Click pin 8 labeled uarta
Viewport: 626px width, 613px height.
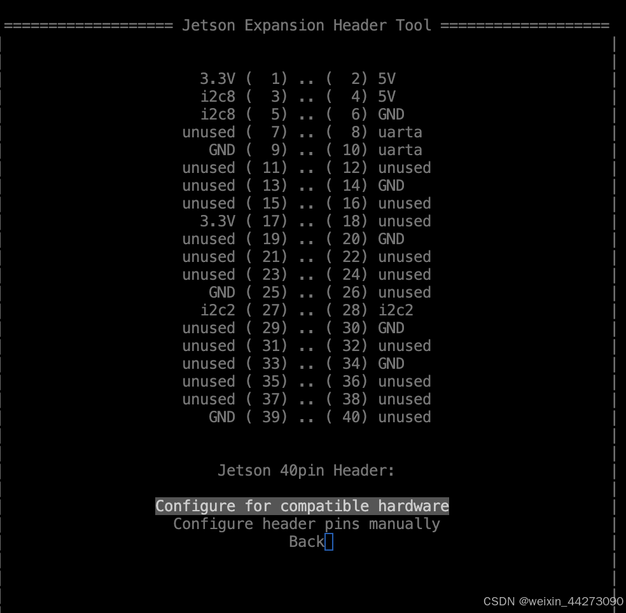pyautogui.click(x=374, y=132)
